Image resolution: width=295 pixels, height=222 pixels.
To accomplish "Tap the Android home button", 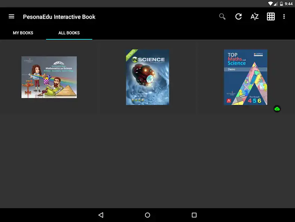I will coord(147,215).
